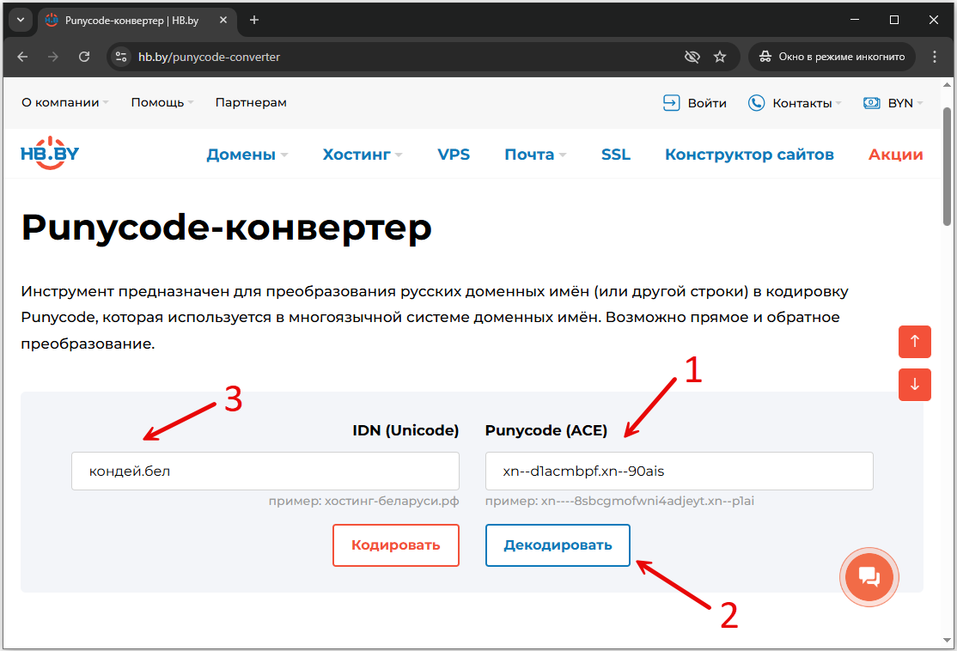Open a new browser tab
957x651 pixels.
(254, 20)
